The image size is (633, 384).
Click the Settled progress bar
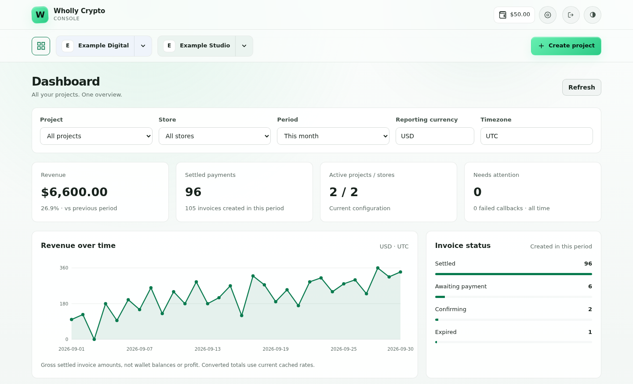tap(513, 274)
